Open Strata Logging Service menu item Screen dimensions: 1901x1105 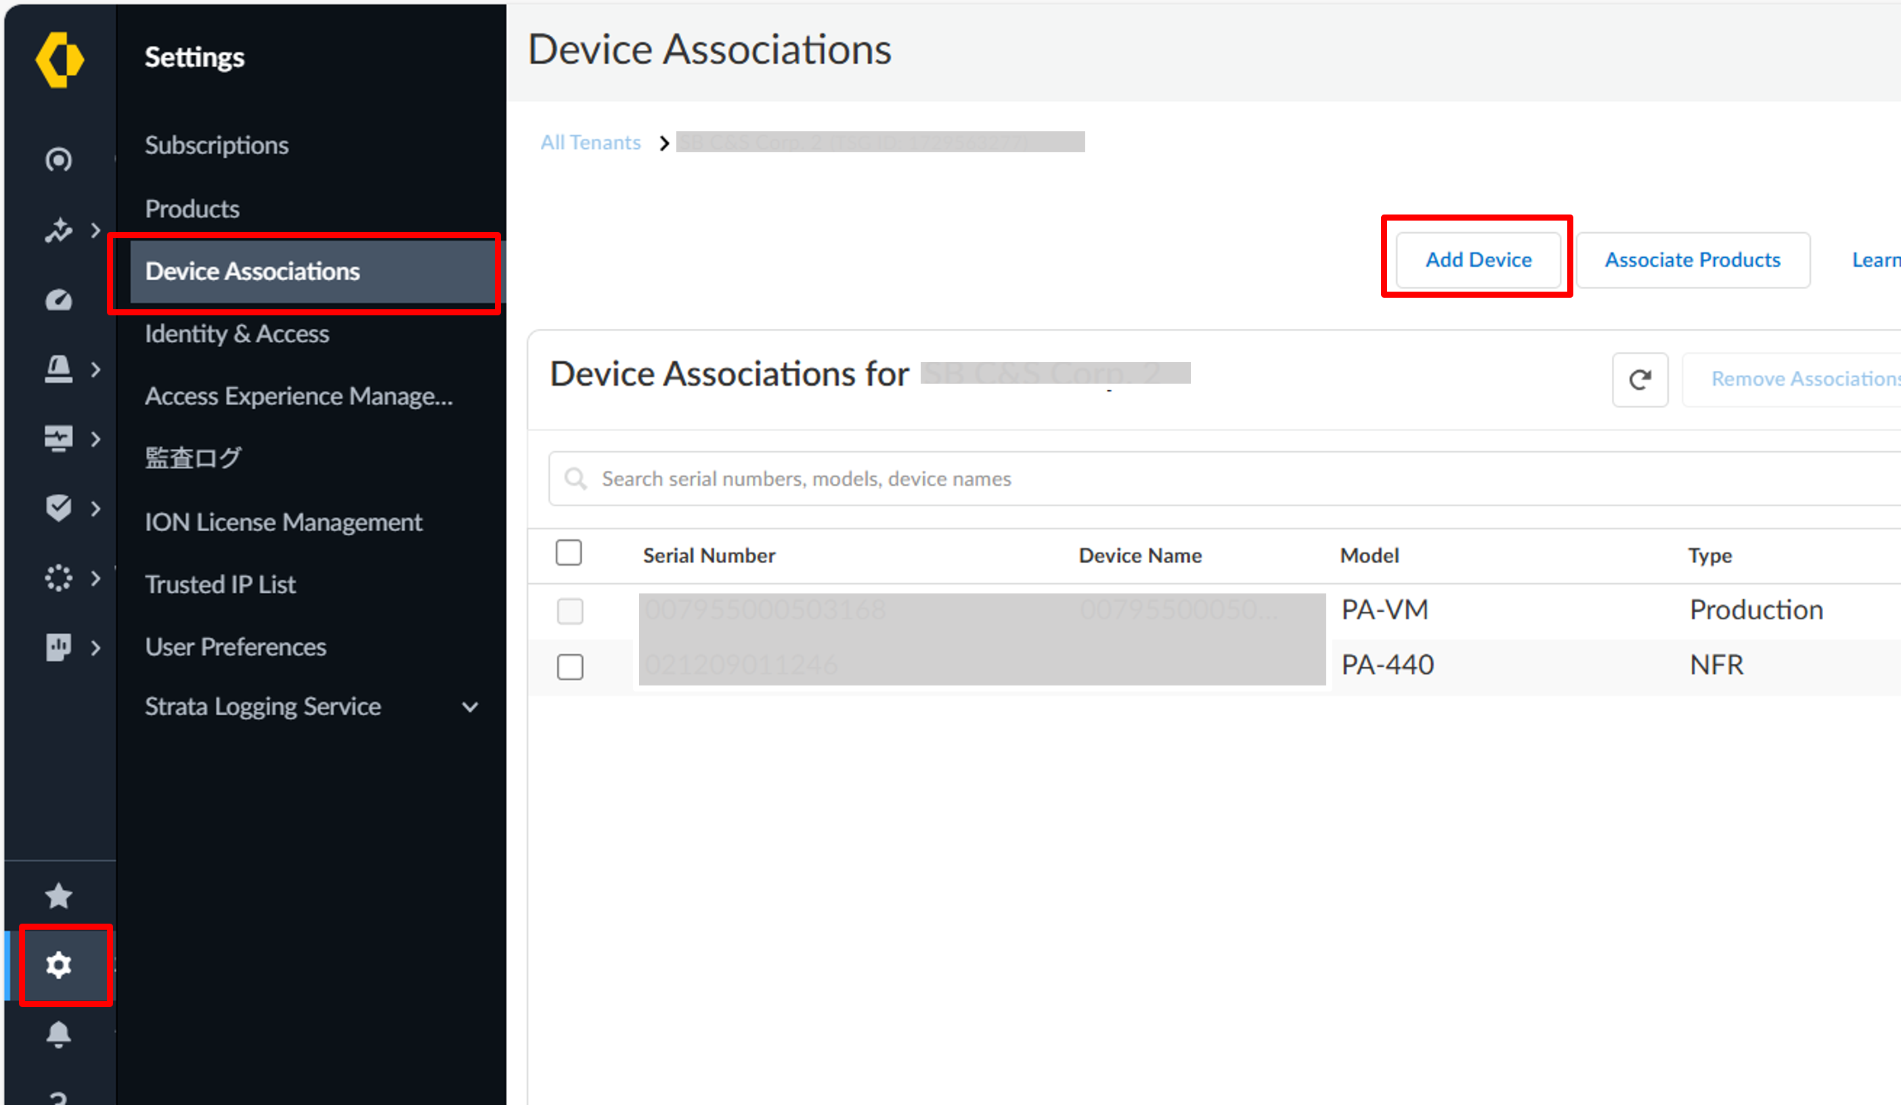pos(263,706)
